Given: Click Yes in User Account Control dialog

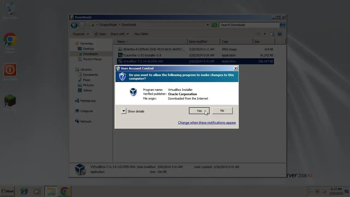Looking at the screenshot, I should [199, 111].
